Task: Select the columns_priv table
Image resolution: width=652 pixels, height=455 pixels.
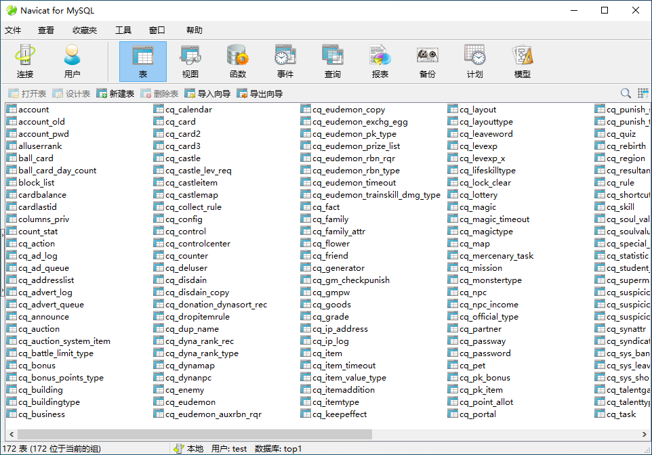Action: click(43, 219)
